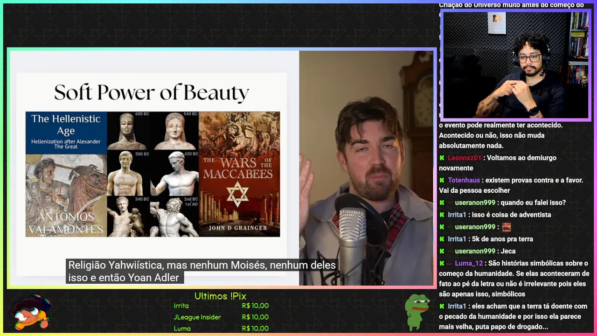The height and width of the screenshot is (336, 597).
Task: Click username Luma_12 in chat
Action: coord(469,264)
